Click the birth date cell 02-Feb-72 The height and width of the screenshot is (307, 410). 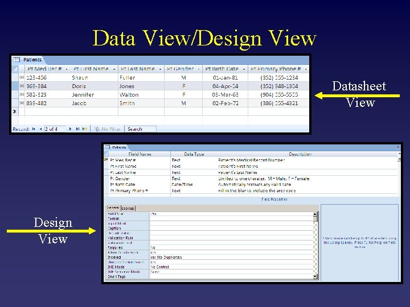click(x=225, y=103)
